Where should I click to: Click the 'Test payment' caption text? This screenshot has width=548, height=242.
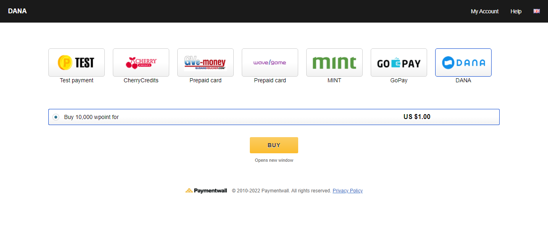[x=77, y=80]
